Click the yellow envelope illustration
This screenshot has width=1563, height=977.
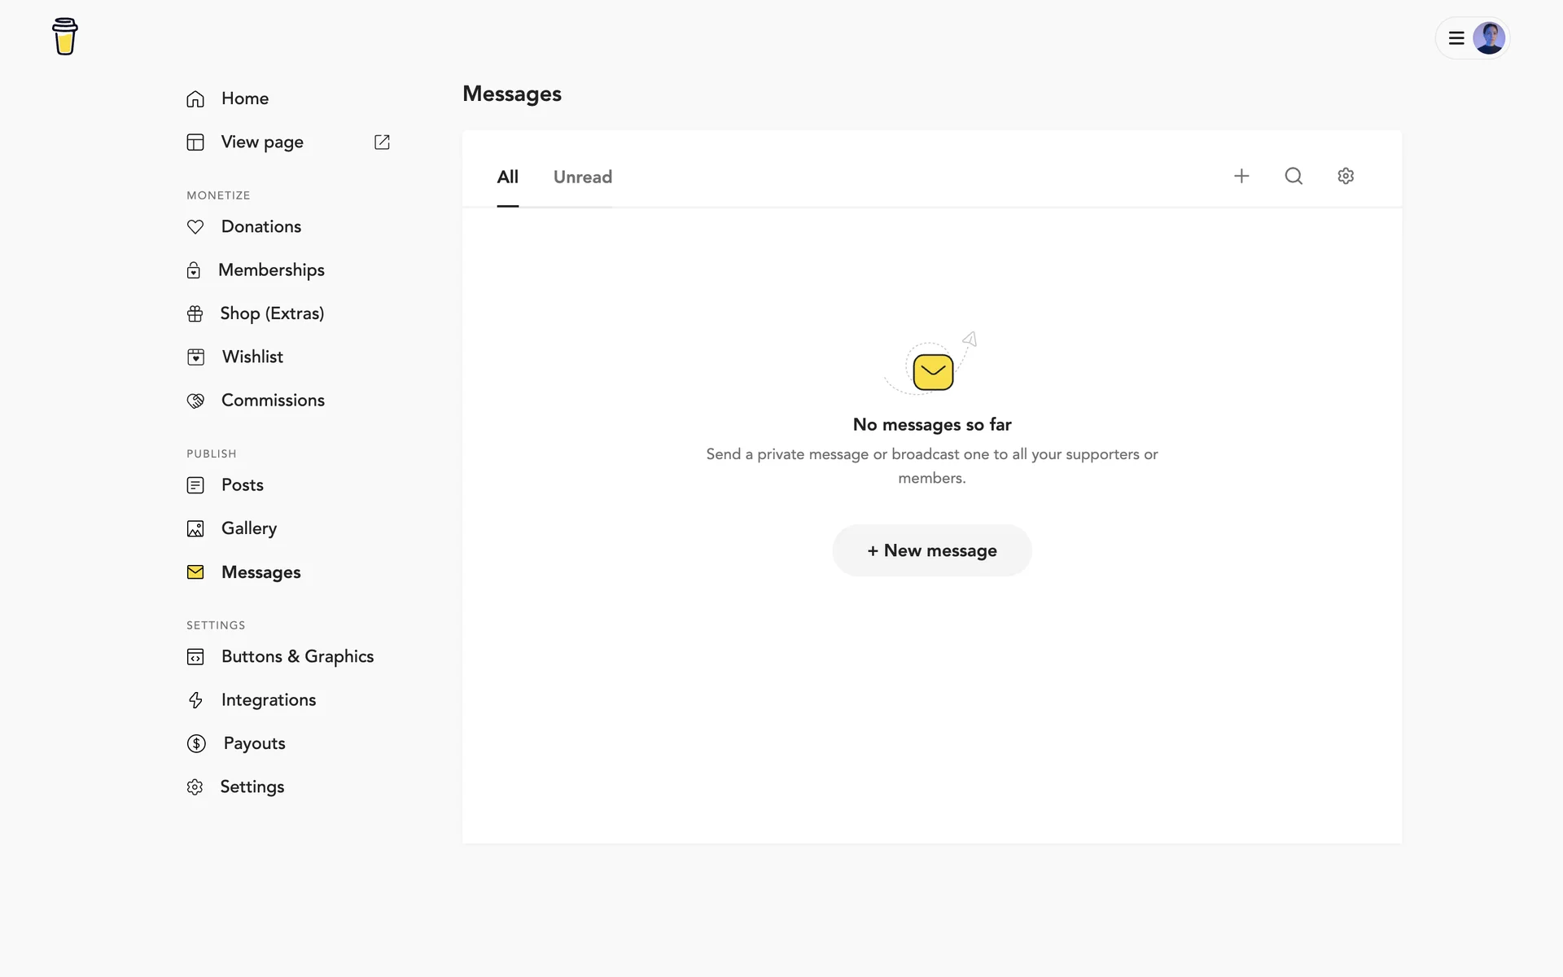933,372
